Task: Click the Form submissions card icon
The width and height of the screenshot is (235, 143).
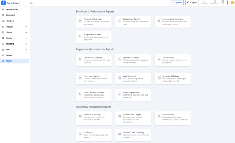Action: tap(80, 77)
